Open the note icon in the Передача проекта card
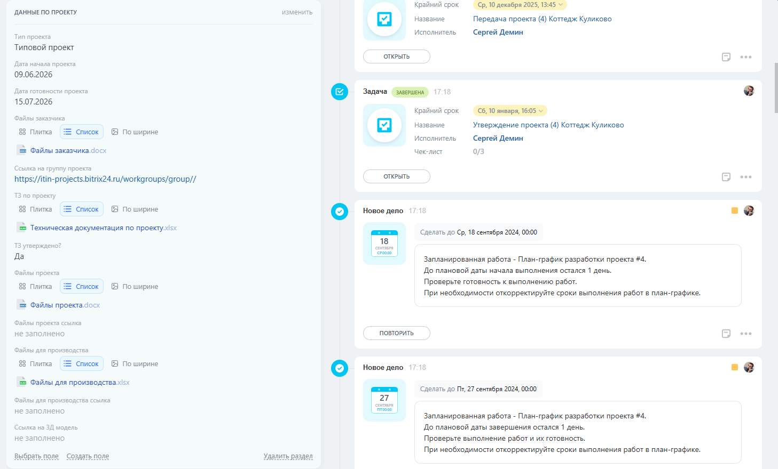 click(726, 57)
